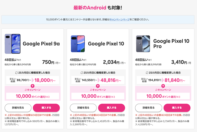
Task: Open the キャンペーンページ link in the notice
Action: click(x=120, y=19)
